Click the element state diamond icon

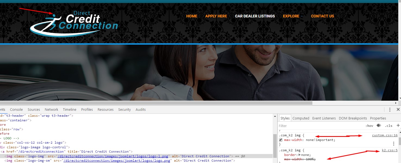coord(378,125)
